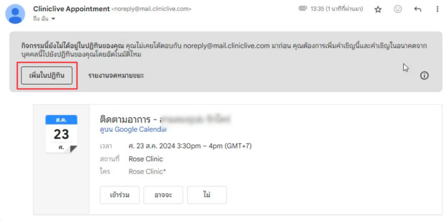The image size is (443, 221).
Task: Click the sender's profile avatar
Action: click(x=15, y=14)
